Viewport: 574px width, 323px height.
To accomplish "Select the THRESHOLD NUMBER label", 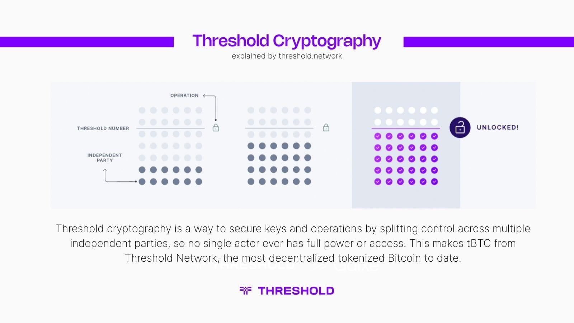I will pyautogui.click(x=103, y=128).
